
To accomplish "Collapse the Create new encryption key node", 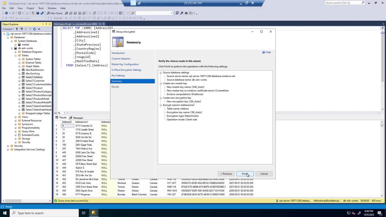I will pyautogui.click(x=161, y=98).
